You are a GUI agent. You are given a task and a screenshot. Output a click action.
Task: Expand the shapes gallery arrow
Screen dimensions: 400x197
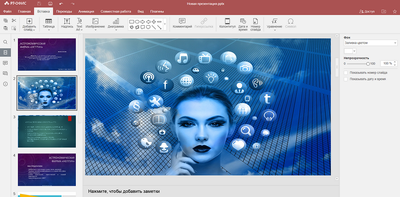click(x=165, y=24)
